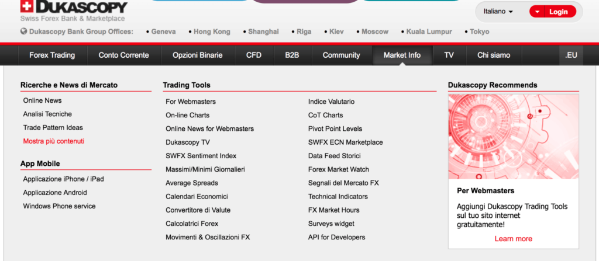
Task: Open the Tokyo office link
Action: [480, 32]
